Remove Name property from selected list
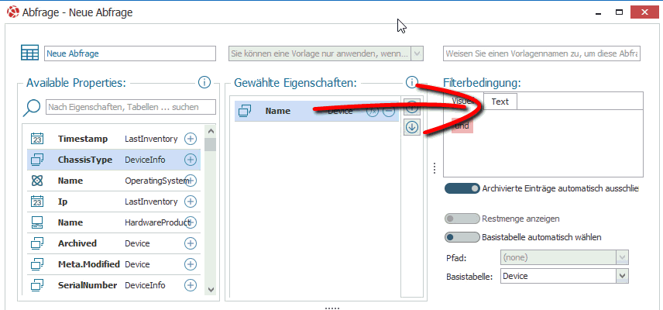Viewport: 663px width, 310px height. (389, 111)
